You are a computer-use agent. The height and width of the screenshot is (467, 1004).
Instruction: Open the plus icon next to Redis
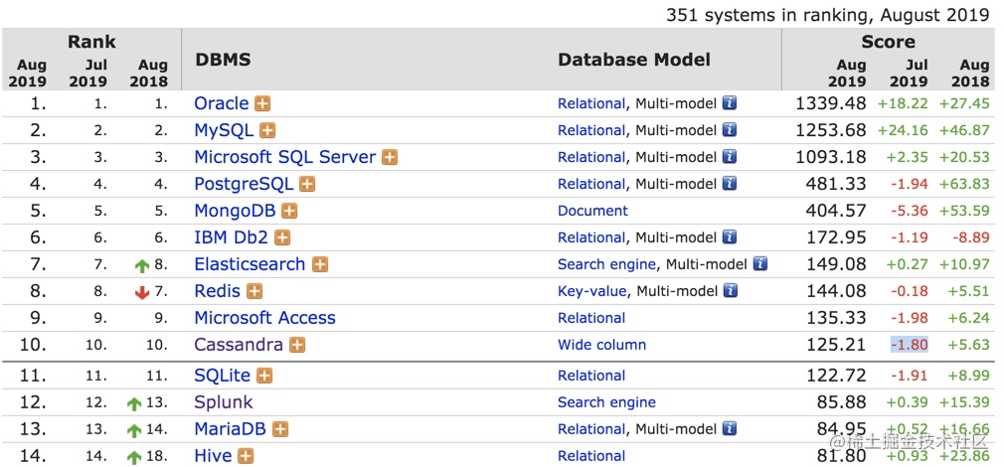click(x=254, y=292)
